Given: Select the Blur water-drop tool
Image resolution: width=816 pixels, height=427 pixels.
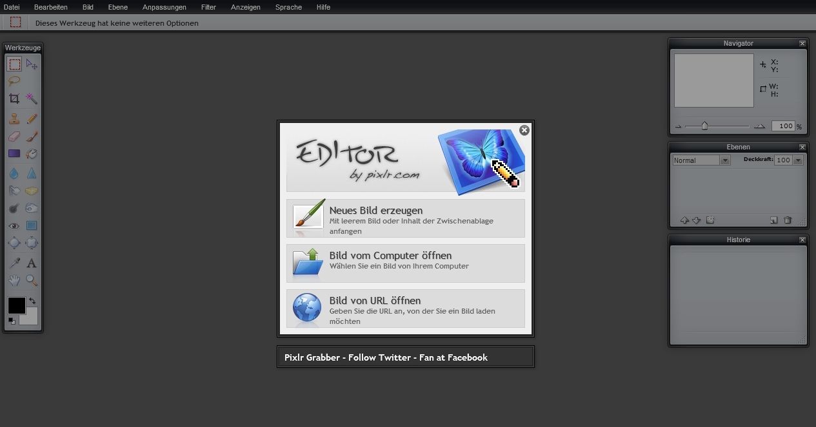Looking at the screenshot, I should (14, 173).
